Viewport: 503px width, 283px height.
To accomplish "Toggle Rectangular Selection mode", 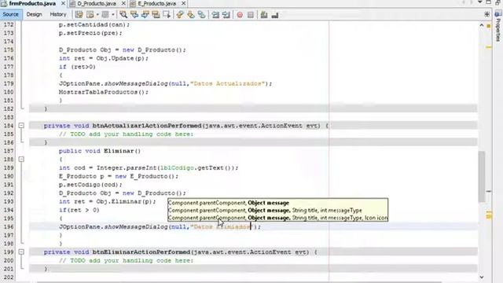I will click(x=167, y=15).
